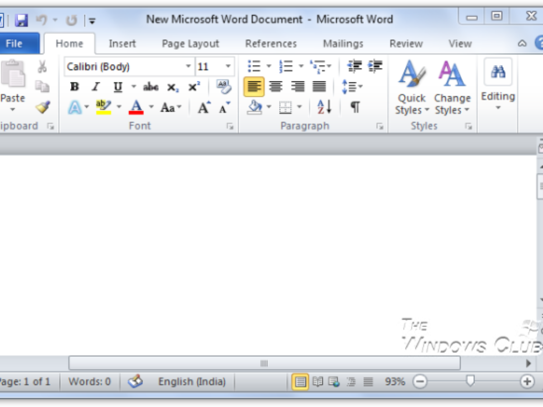The height and width of the screenshot is (407, 543).
Task: Switch to the Page Layout tab
Action: [191, 43]
